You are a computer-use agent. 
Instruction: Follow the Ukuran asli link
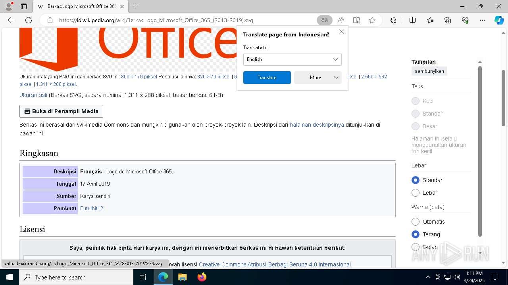click(x=33, y=95)
